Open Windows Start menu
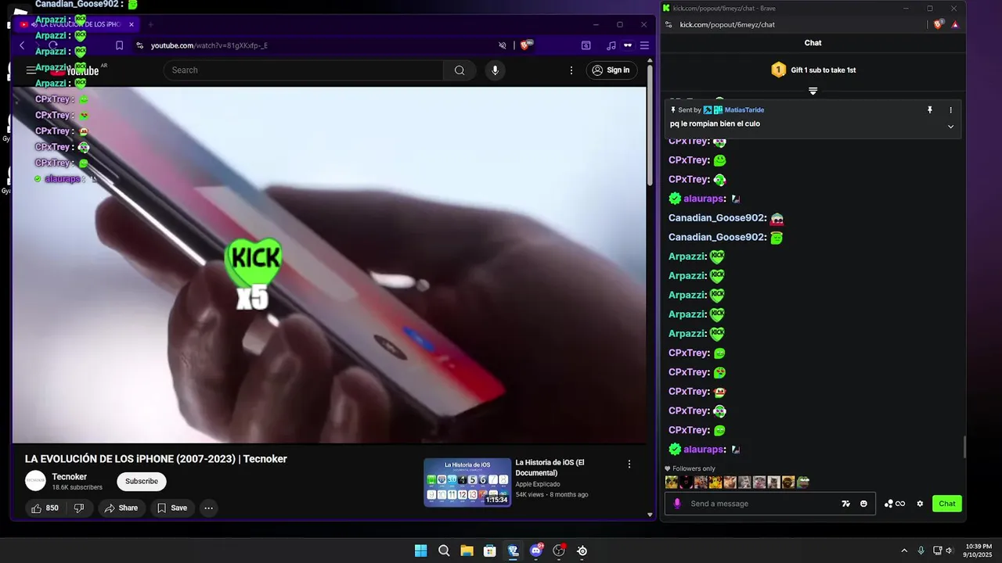Viewport: 1002px width, 563px height. click(x=420, y=550)
